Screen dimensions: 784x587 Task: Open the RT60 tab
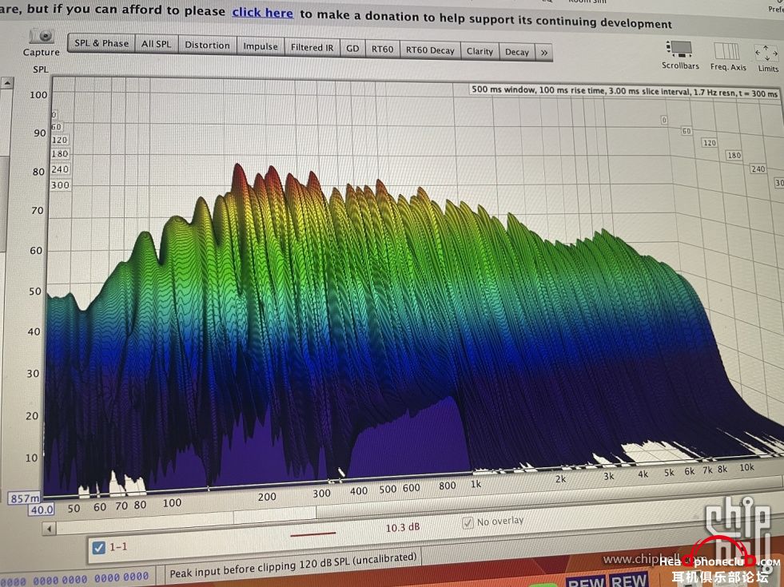(382, 49)
